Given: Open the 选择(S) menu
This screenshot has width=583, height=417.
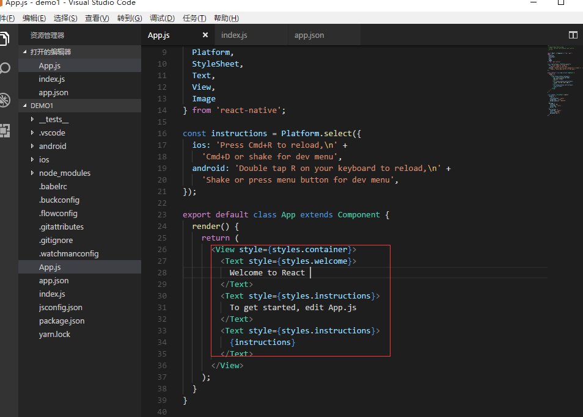Looking at the screenshot, I should pos(65,18).
